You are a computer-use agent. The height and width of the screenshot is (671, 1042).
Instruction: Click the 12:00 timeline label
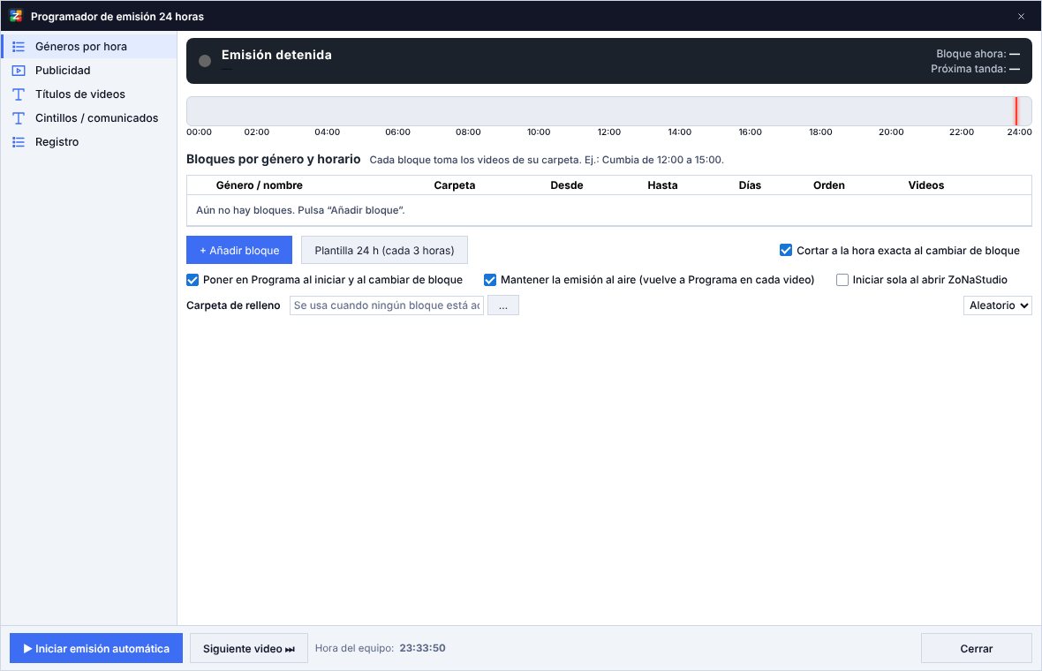608,132
